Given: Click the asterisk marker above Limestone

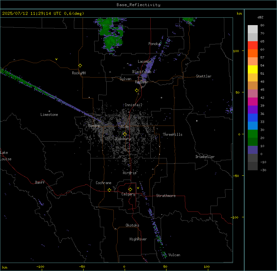Looking at the screenshot, I should click(49, 111).
